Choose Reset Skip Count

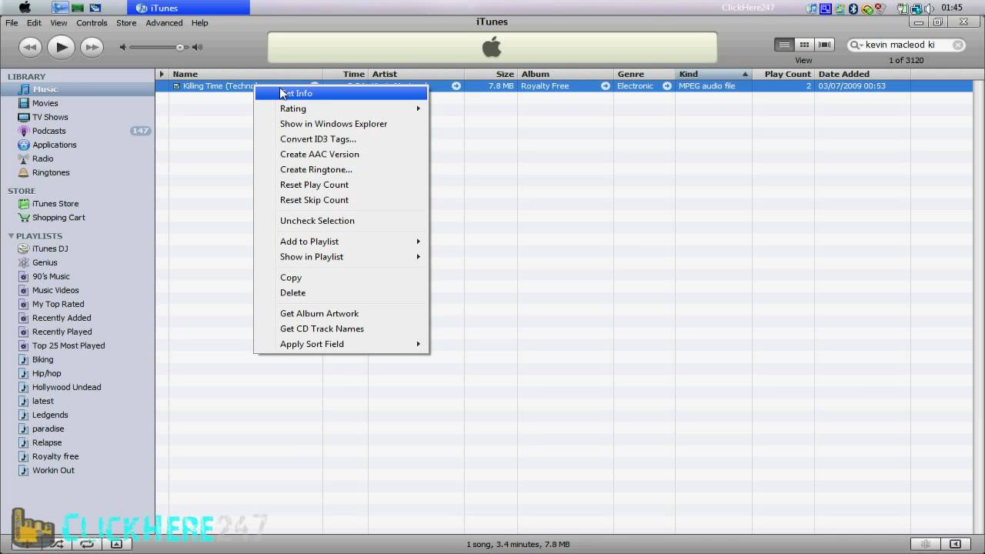[x=341, y=200]
